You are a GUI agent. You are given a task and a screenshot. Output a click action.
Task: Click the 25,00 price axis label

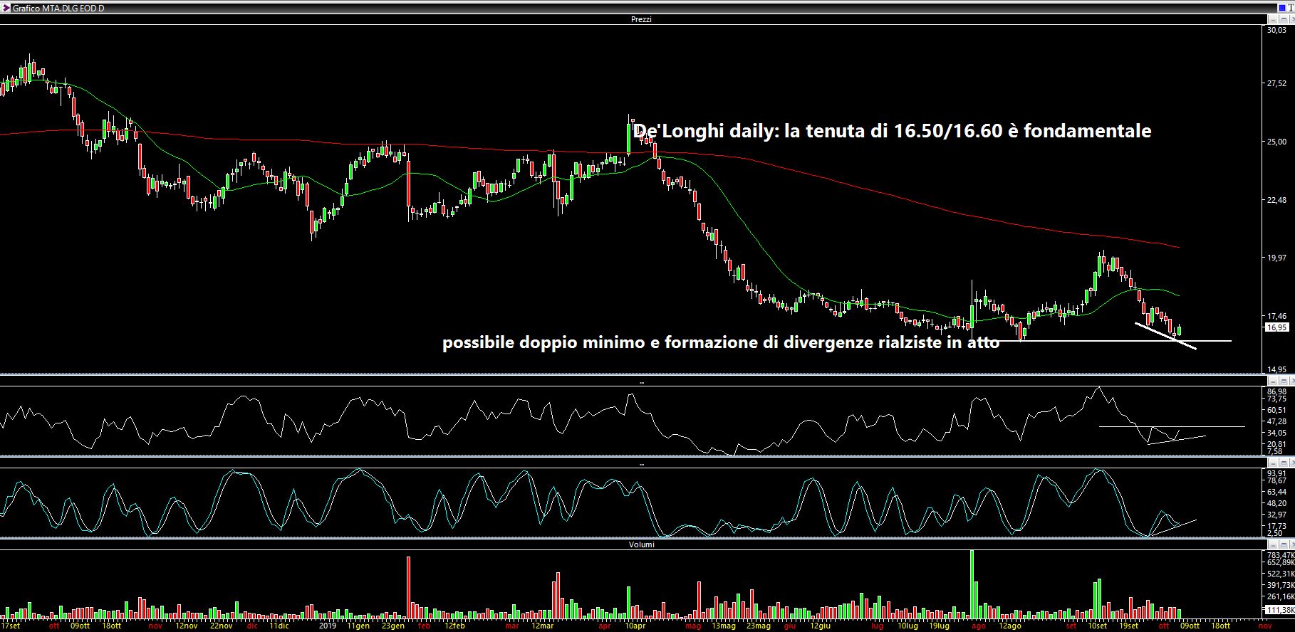[1276, 142]
